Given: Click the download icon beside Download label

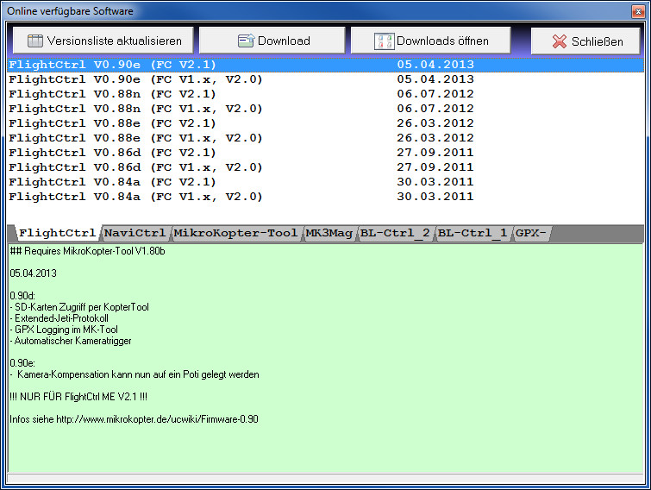Looking at the screenshot, I should [x=246, y=41].
